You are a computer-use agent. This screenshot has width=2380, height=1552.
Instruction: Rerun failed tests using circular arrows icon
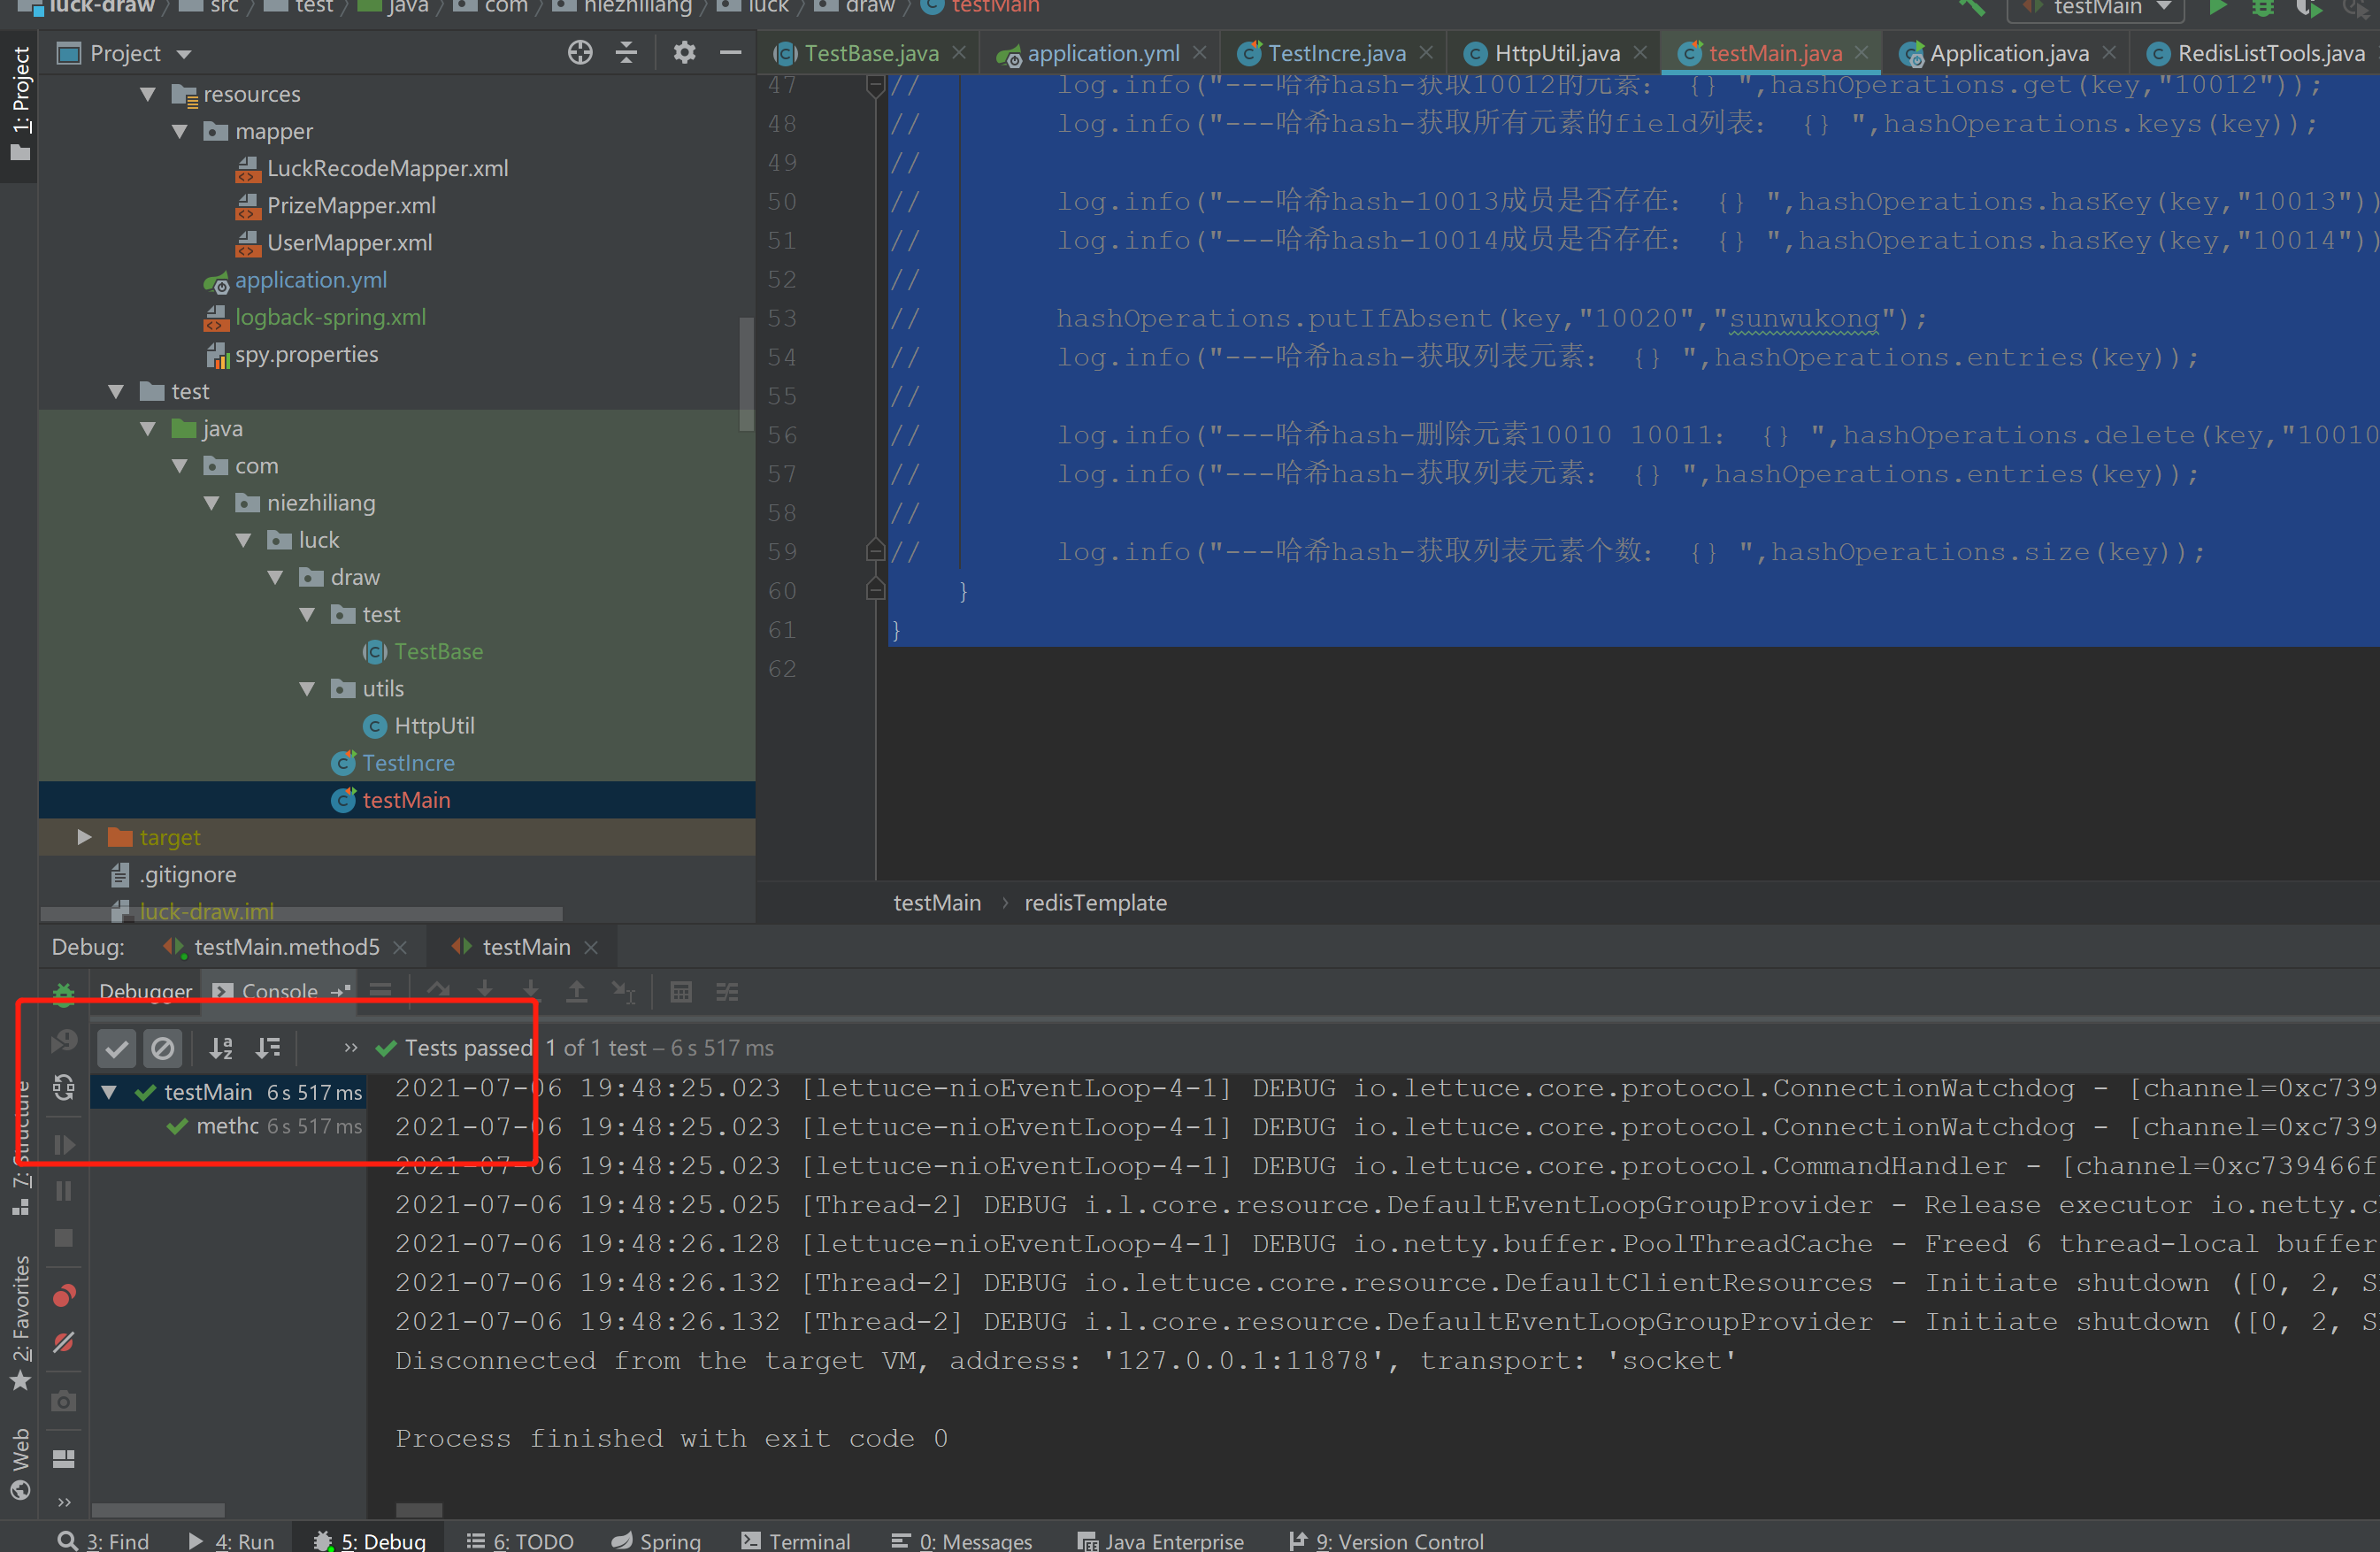63,1088
